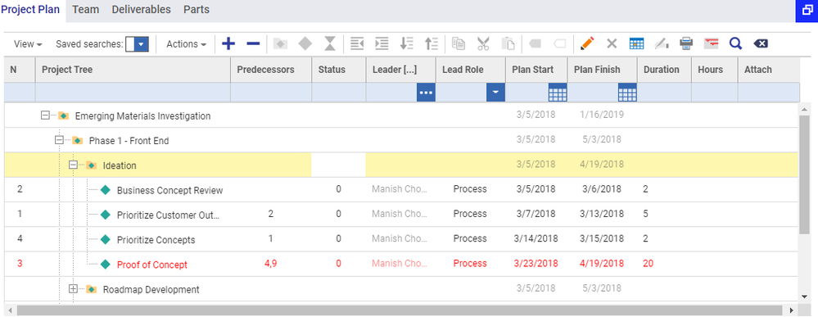Image resolution: width=818 pixels, height=317 pixels.
Task: Click the move up toolbar icon
Action: [x=432, y=44]
